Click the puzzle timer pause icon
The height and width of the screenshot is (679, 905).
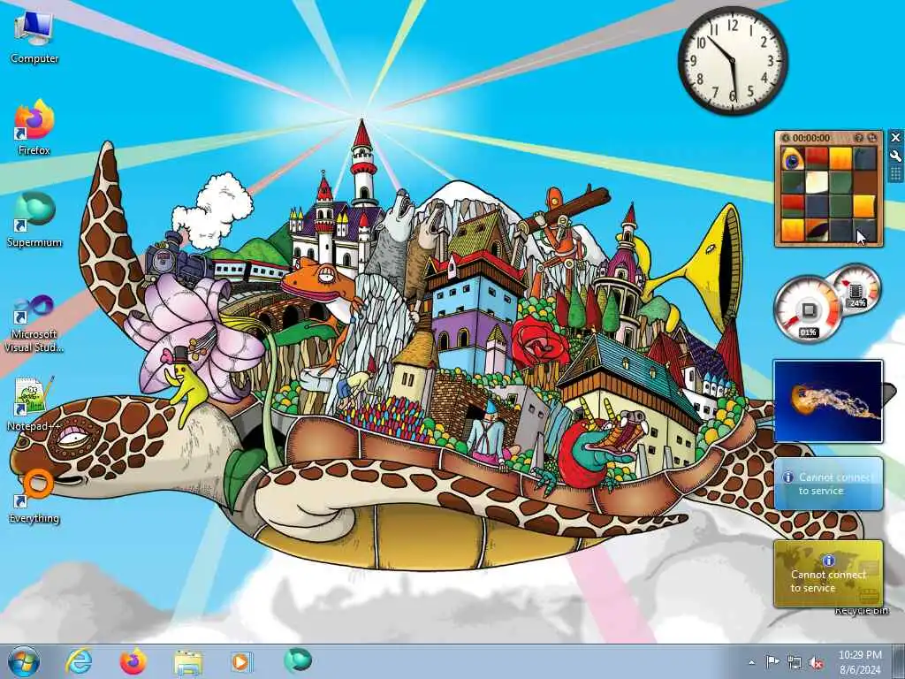(786, 138)
